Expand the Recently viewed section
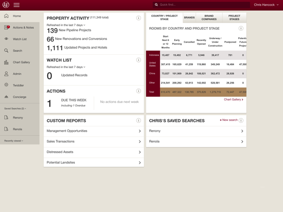Screen dimensions: 283x212 click(13, 141)
